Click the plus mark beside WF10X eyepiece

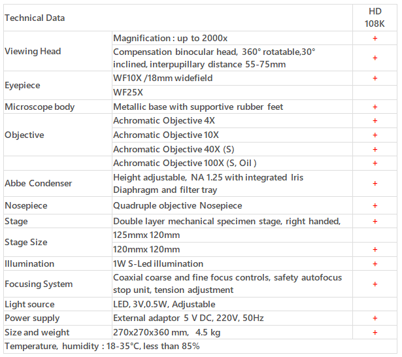pos(375,78)
